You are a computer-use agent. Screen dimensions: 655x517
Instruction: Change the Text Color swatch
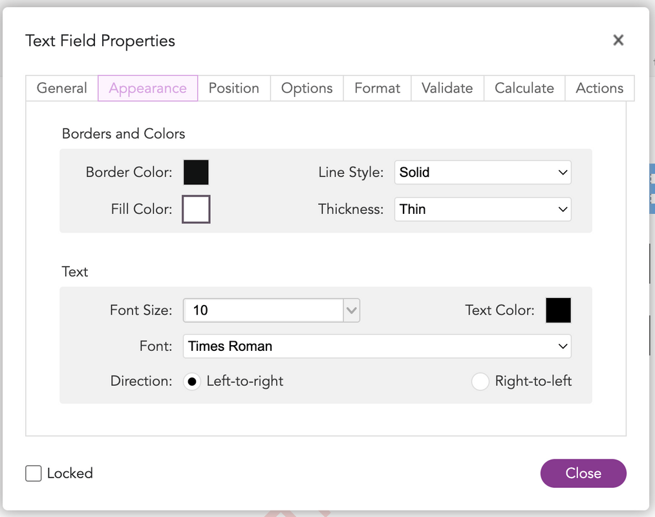(558, 310)
